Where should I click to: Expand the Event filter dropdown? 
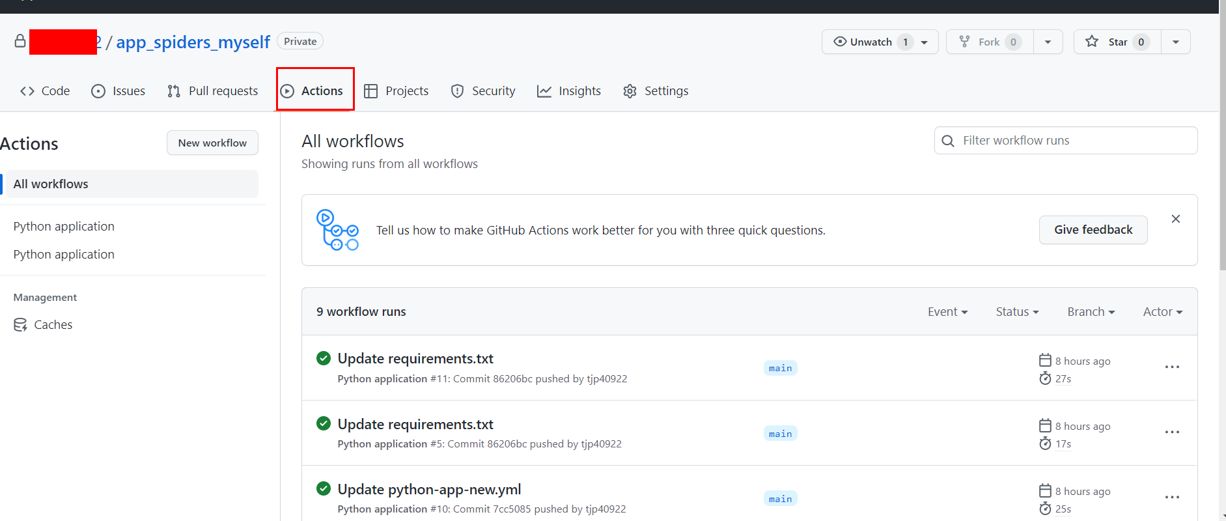[947, 312]
